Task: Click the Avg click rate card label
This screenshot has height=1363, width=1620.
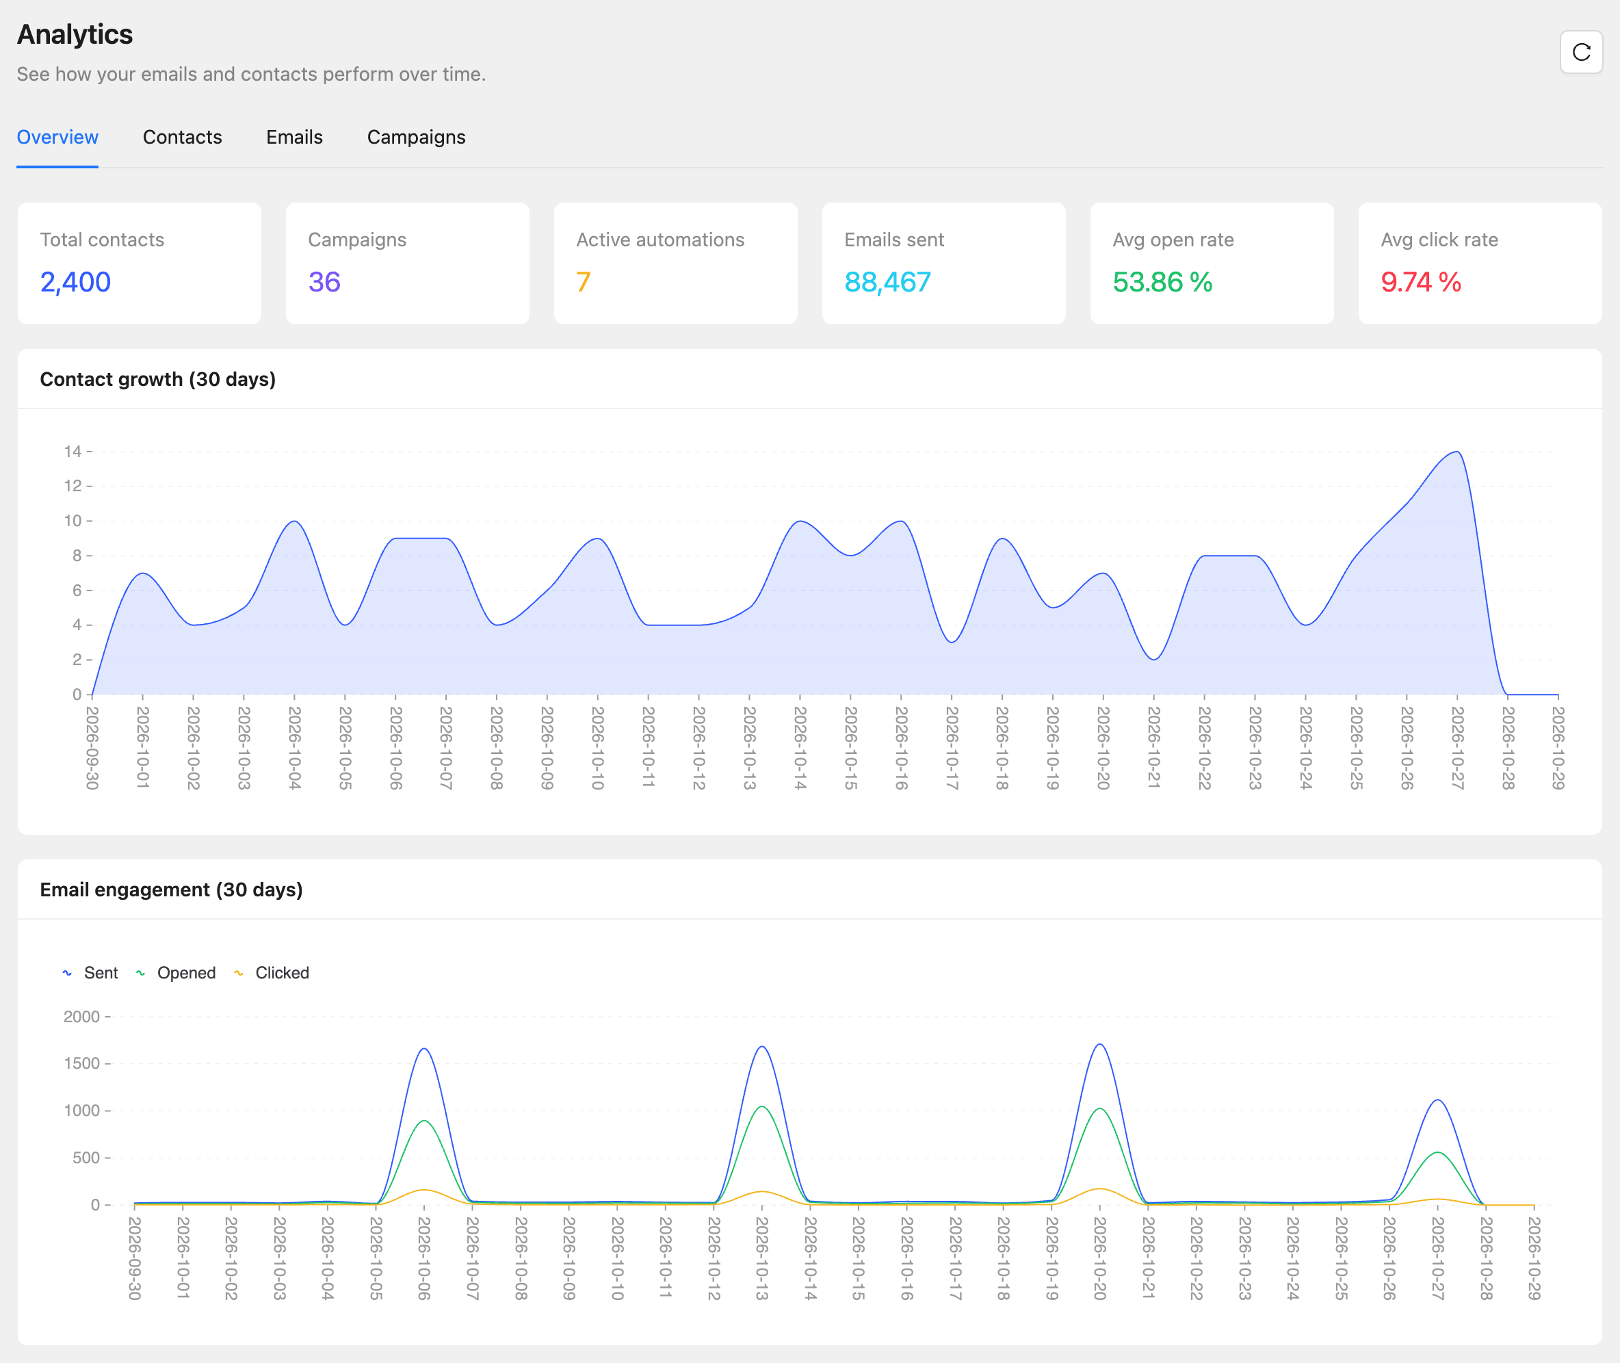Action: tap(1439, 239)
